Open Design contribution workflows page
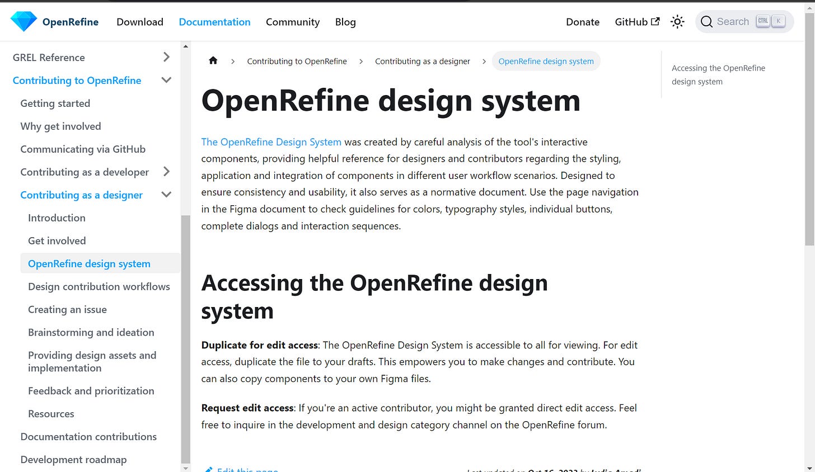815x472 pixels. pyautogui.click(x=99, y=287)
